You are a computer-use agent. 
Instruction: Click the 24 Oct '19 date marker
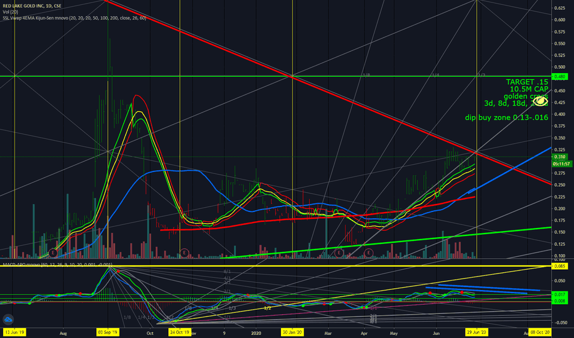point(180,332)
